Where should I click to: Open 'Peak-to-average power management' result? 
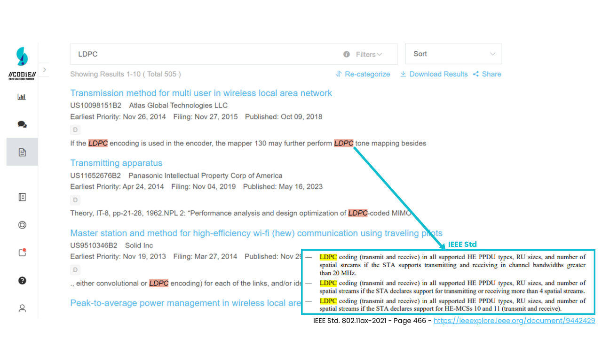click(x=185, y=303)
